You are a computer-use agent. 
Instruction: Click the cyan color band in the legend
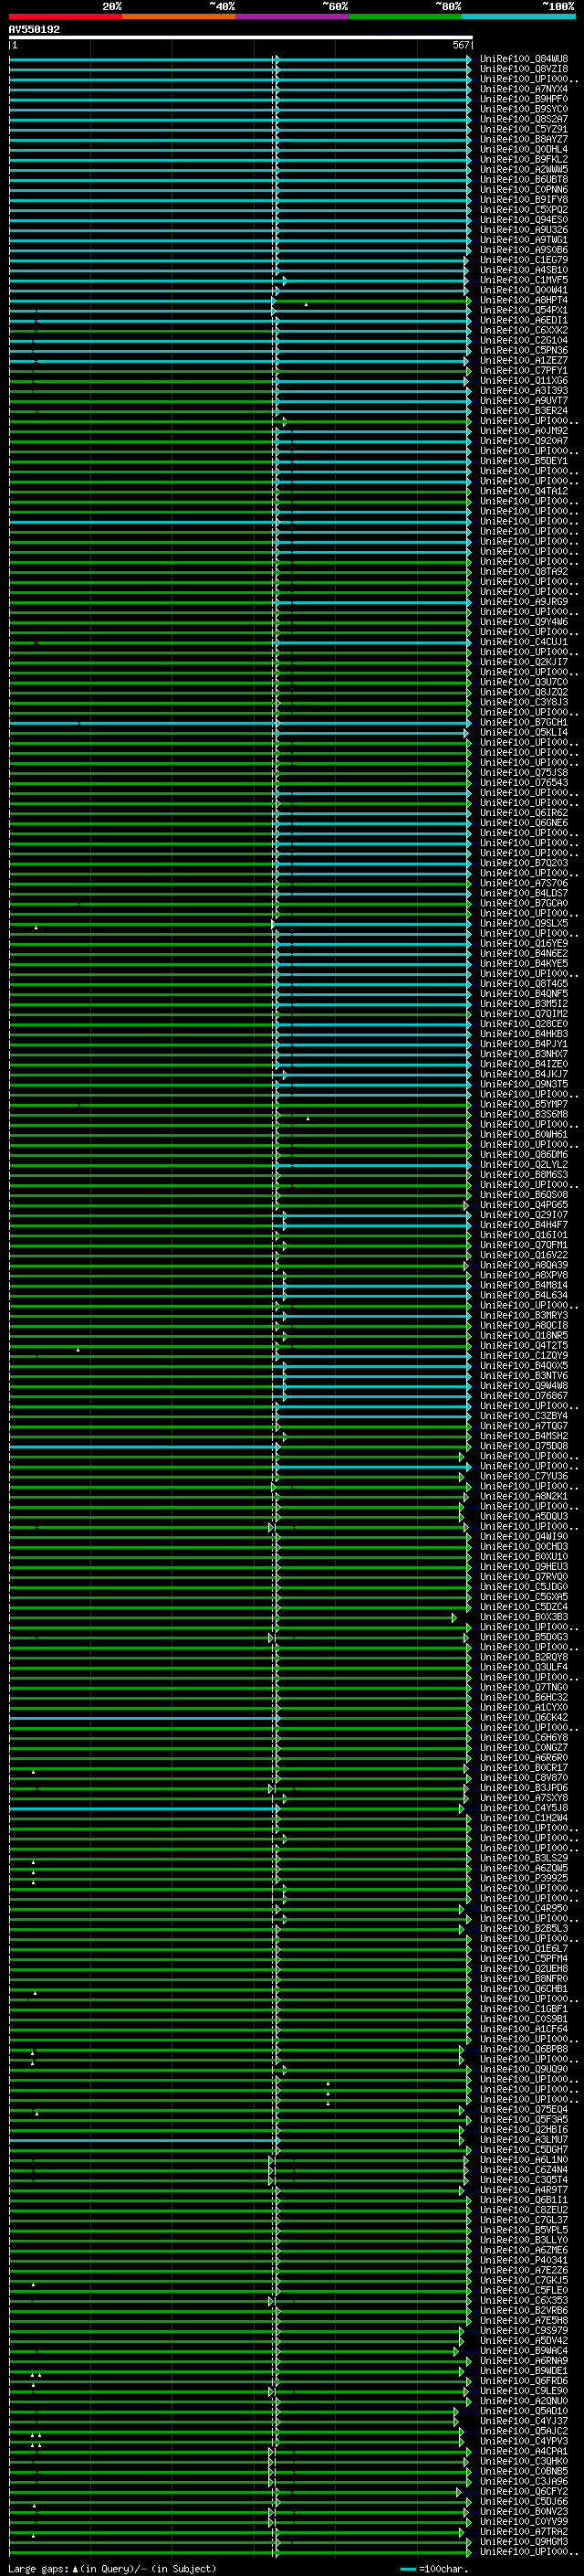click(x=518, y=16)
